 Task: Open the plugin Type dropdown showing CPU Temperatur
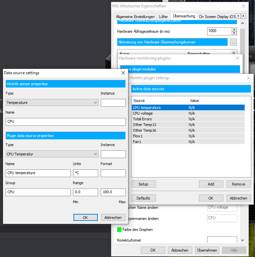[52, 154]
